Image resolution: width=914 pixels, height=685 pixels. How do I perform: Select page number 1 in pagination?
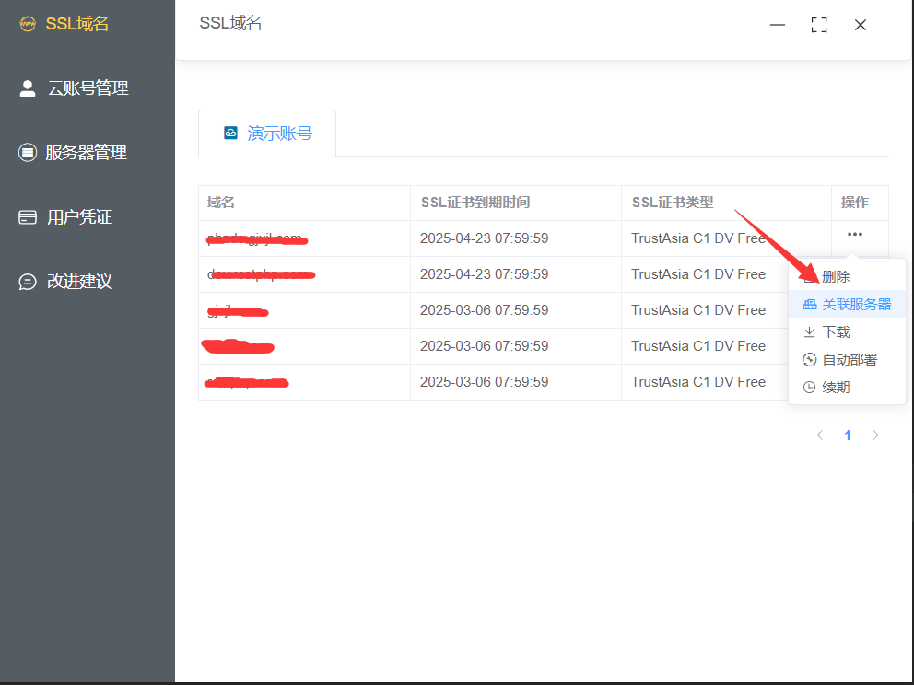pos(848,435)
